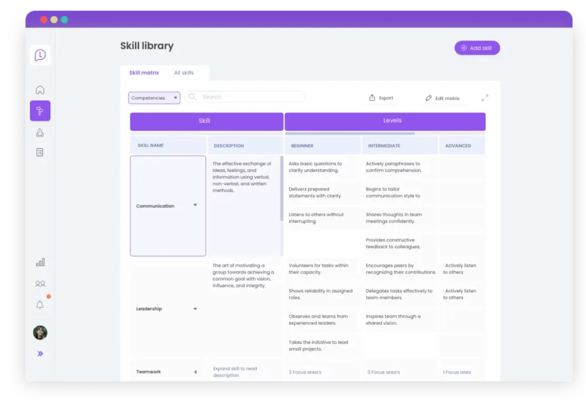
Task: Expand the Teamwork skill row
Action: 195,371
